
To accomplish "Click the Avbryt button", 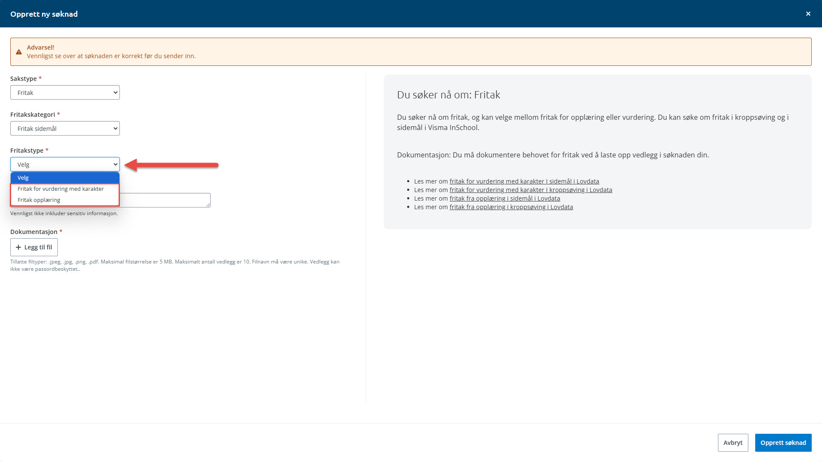I will tap(733, 443).
